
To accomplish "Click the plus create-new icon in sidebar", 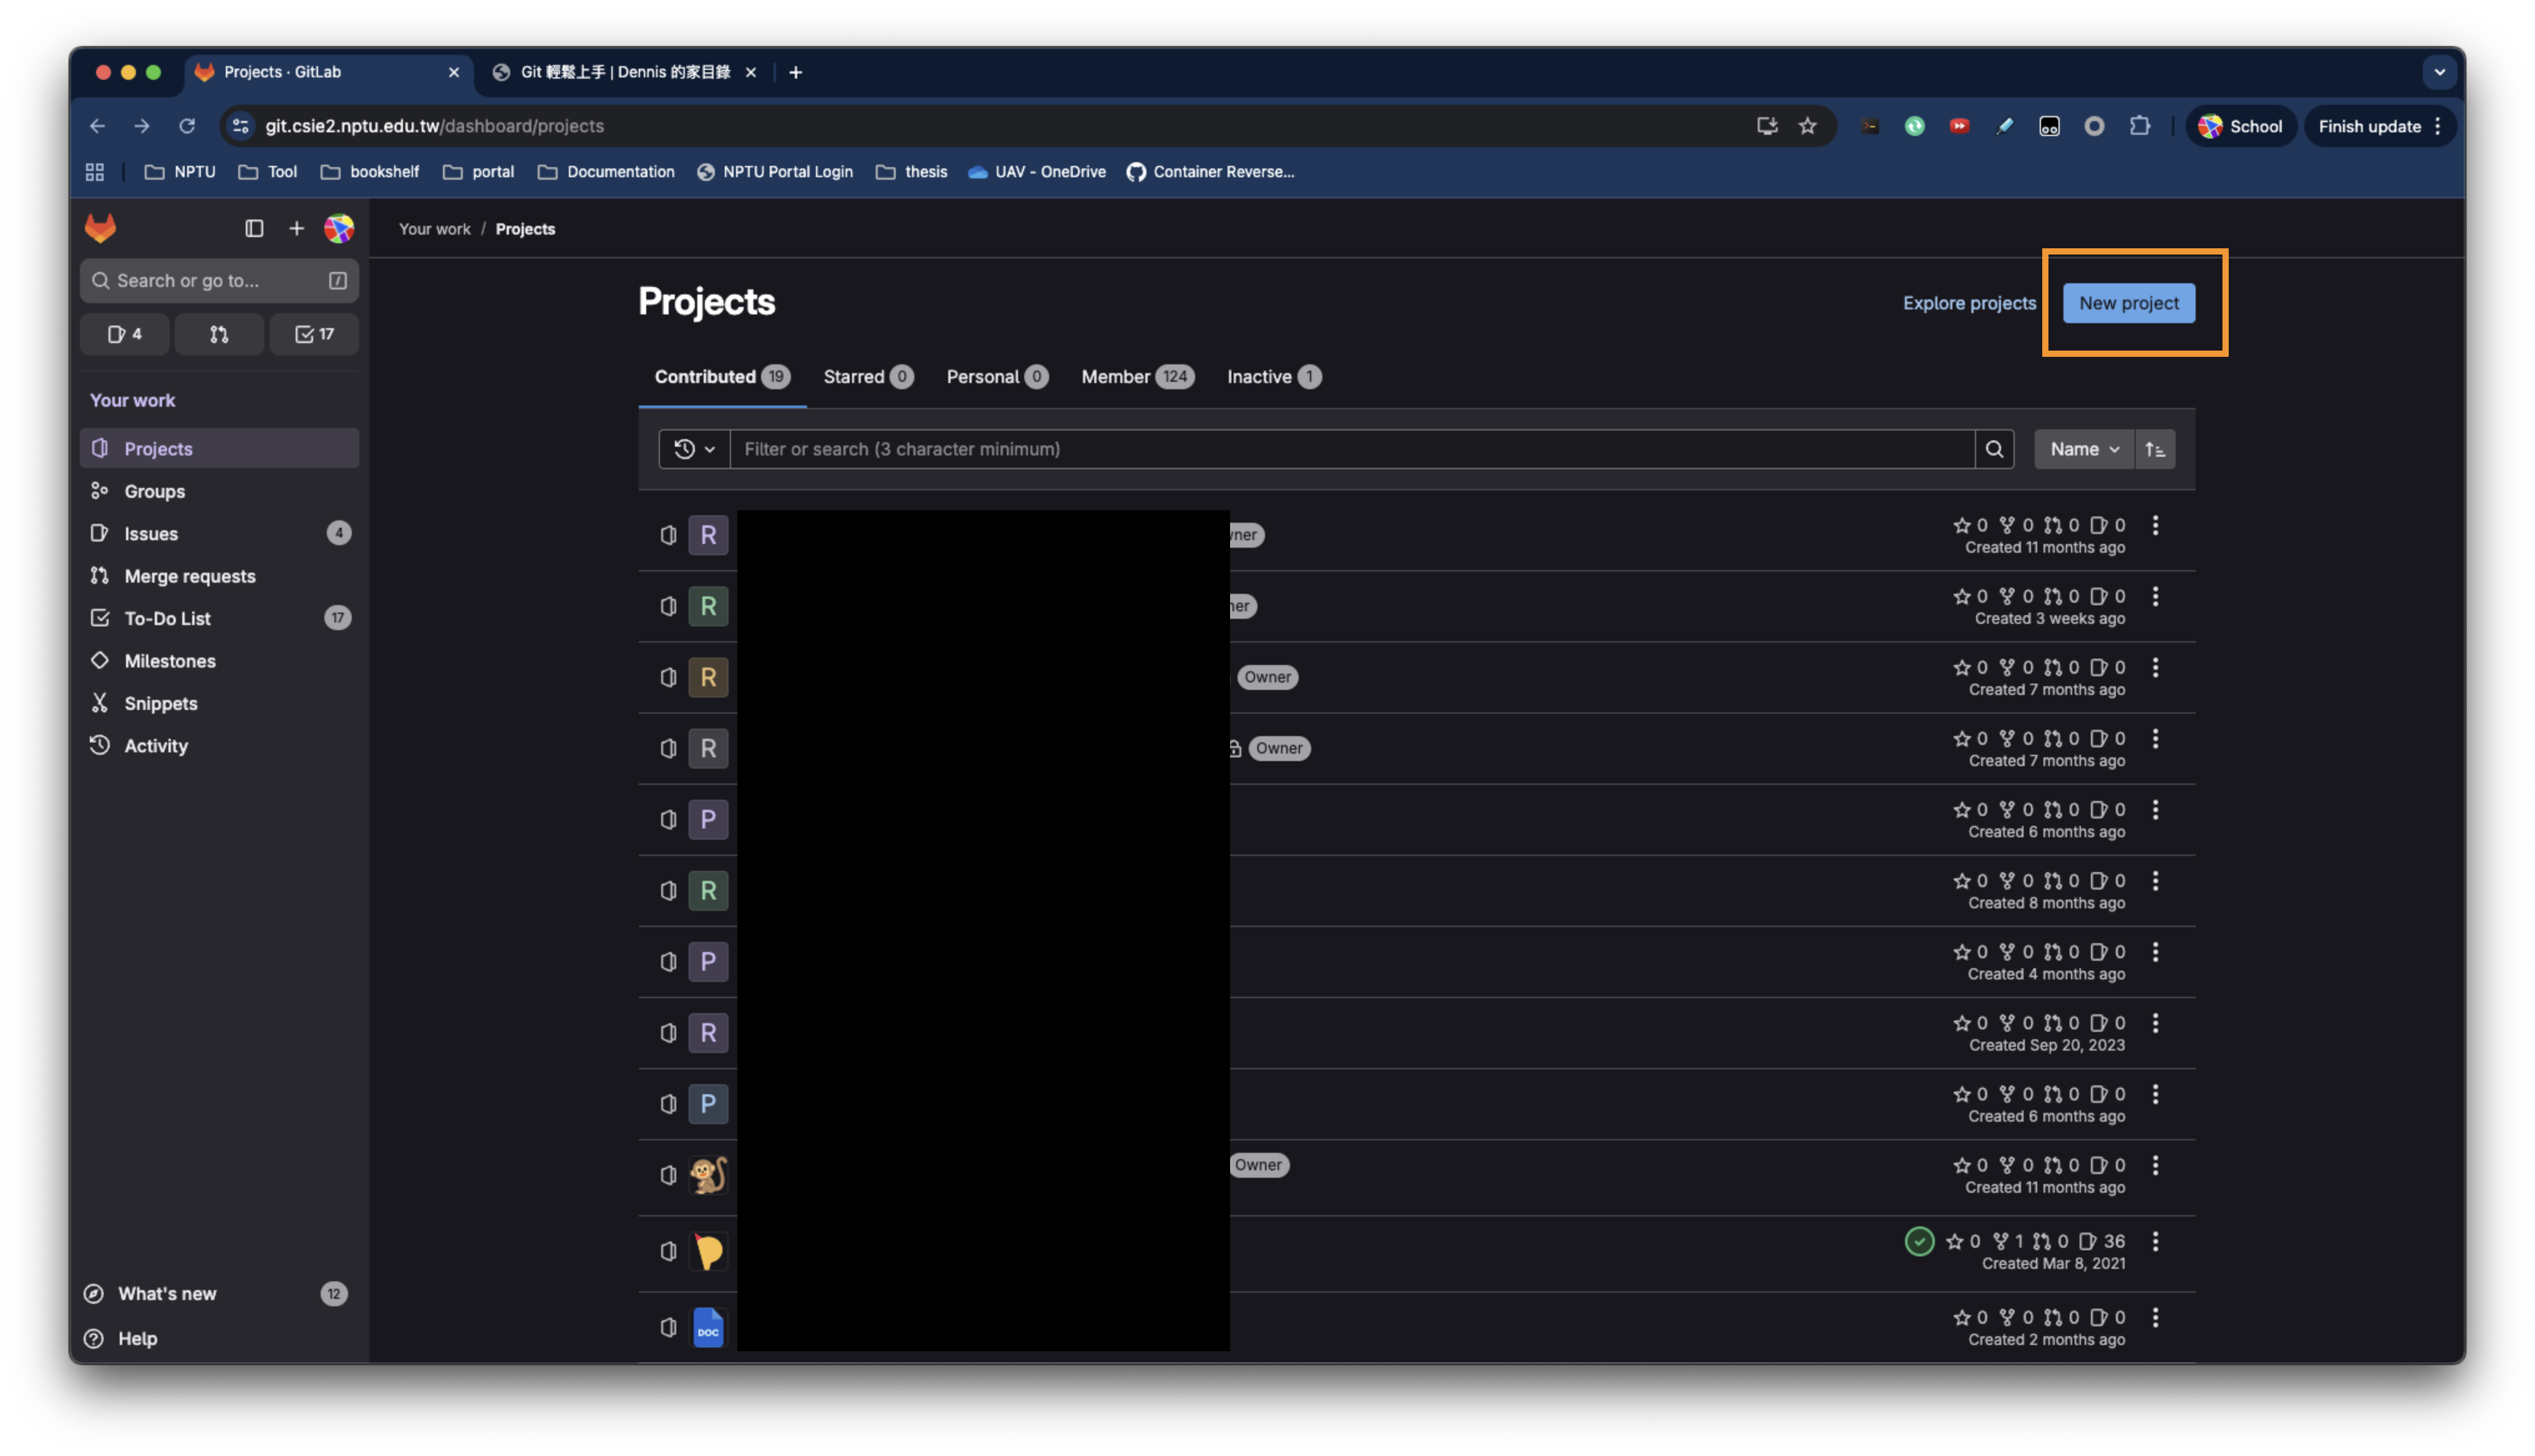I will click(x=297, y=228).
